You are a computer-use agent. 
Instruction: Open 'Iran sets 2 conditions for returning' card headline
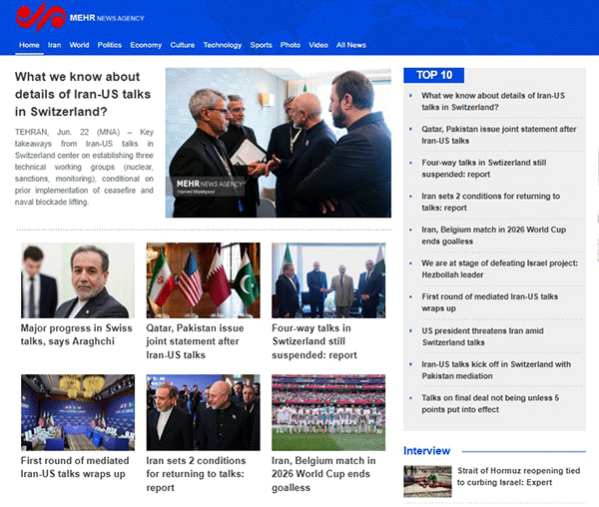click(x=196, y=474)
